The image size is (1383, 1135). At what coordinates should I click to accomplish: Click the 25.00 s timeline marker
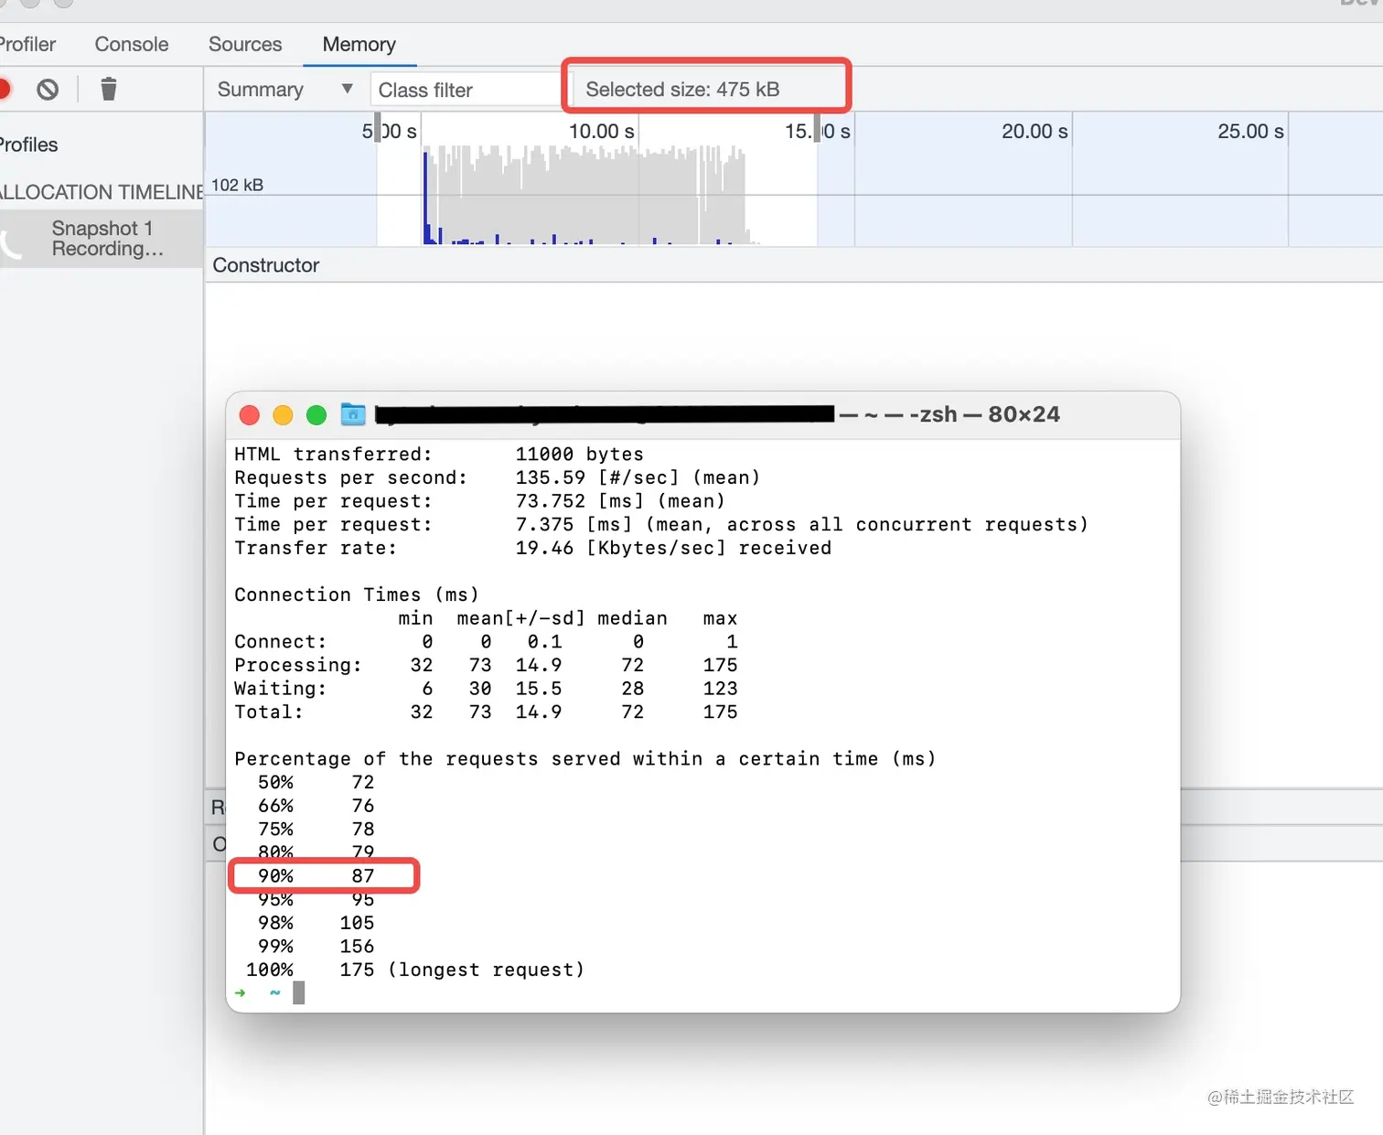point(1250,131)
